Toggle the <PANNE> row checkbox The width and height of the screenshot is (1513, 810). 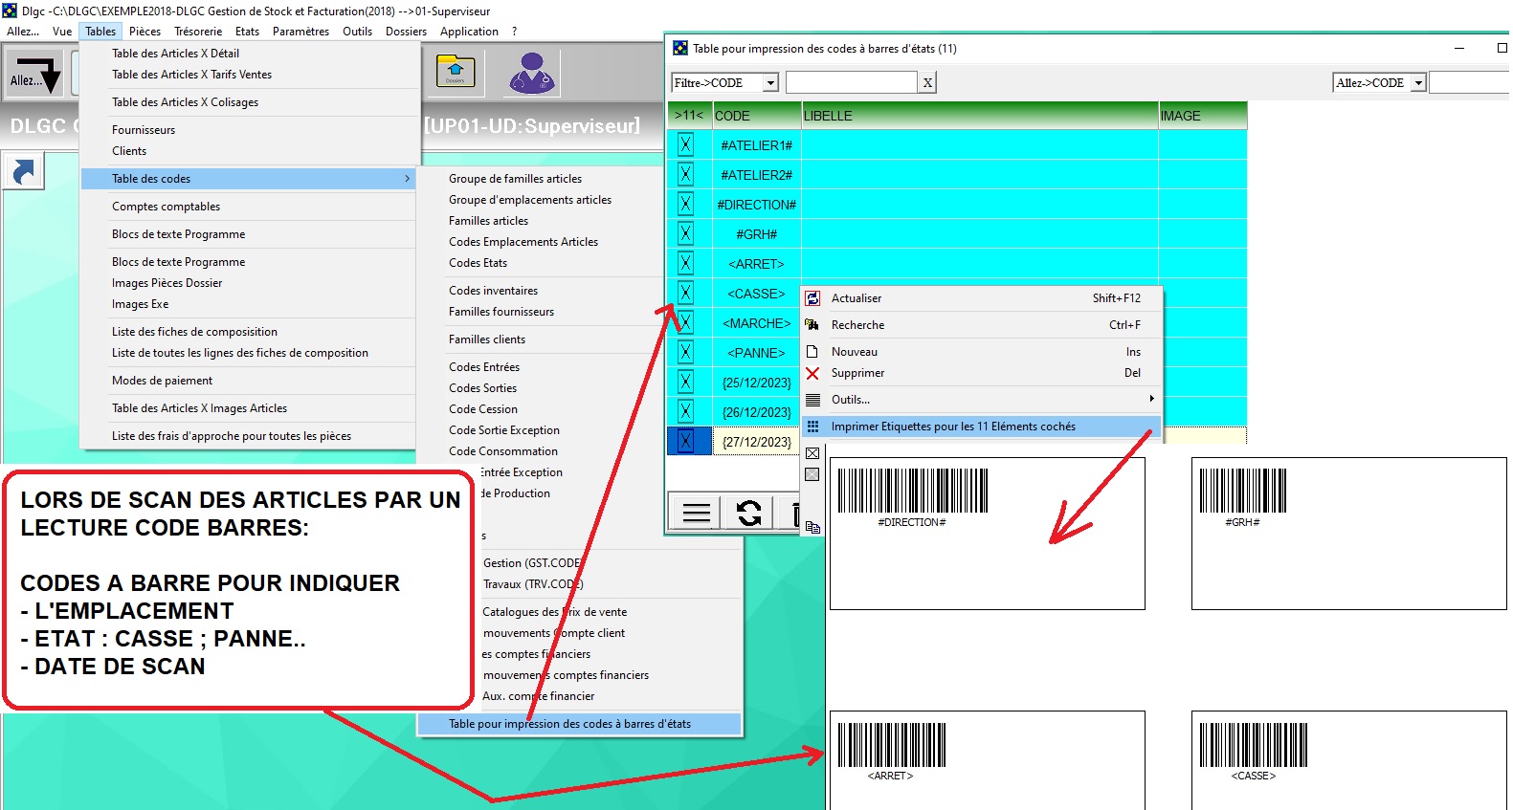685,353
